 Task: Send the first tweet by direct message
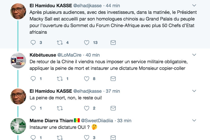click(x=113, y=42)
